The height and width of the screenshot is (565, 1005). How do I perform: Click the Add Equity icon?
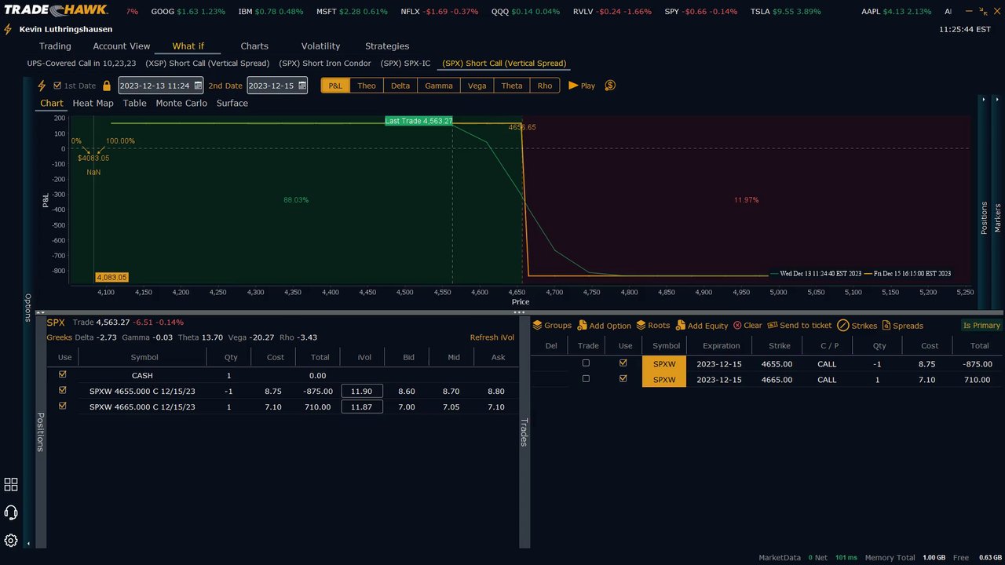[681, 325]
